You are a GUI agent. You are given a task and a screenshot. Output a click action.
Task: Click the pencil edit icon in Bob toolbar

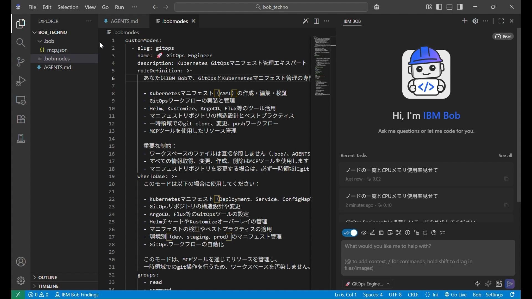372,233
